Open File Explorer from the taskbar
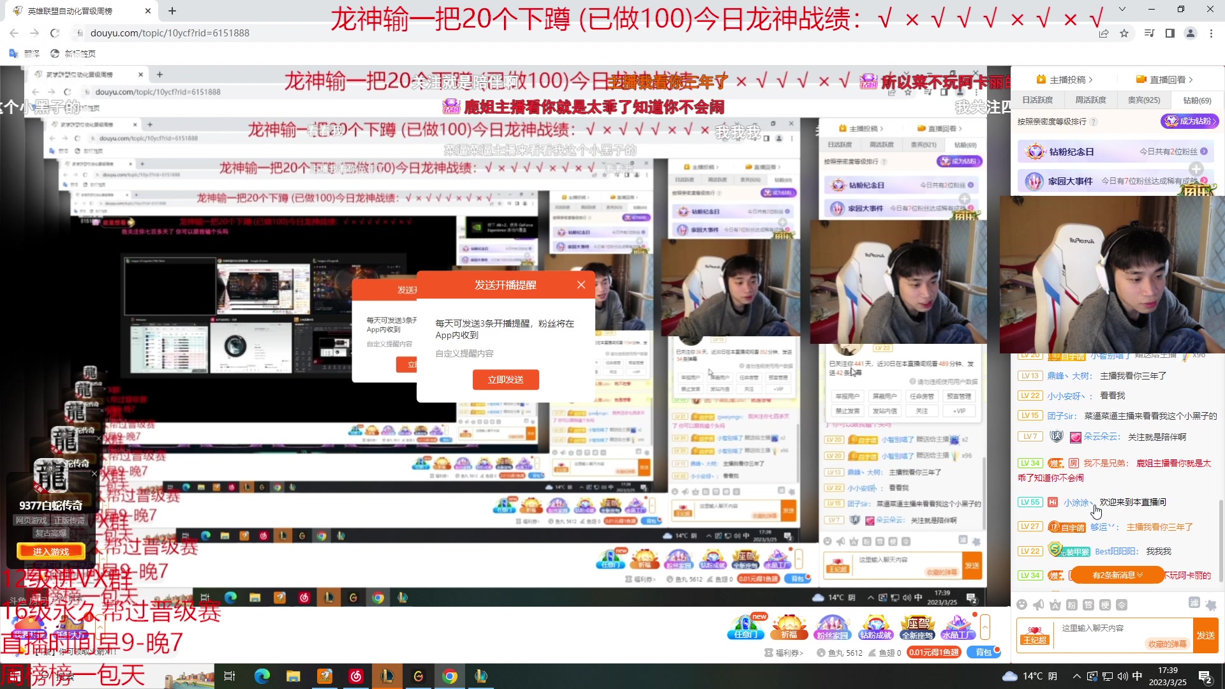 (293, 676)
